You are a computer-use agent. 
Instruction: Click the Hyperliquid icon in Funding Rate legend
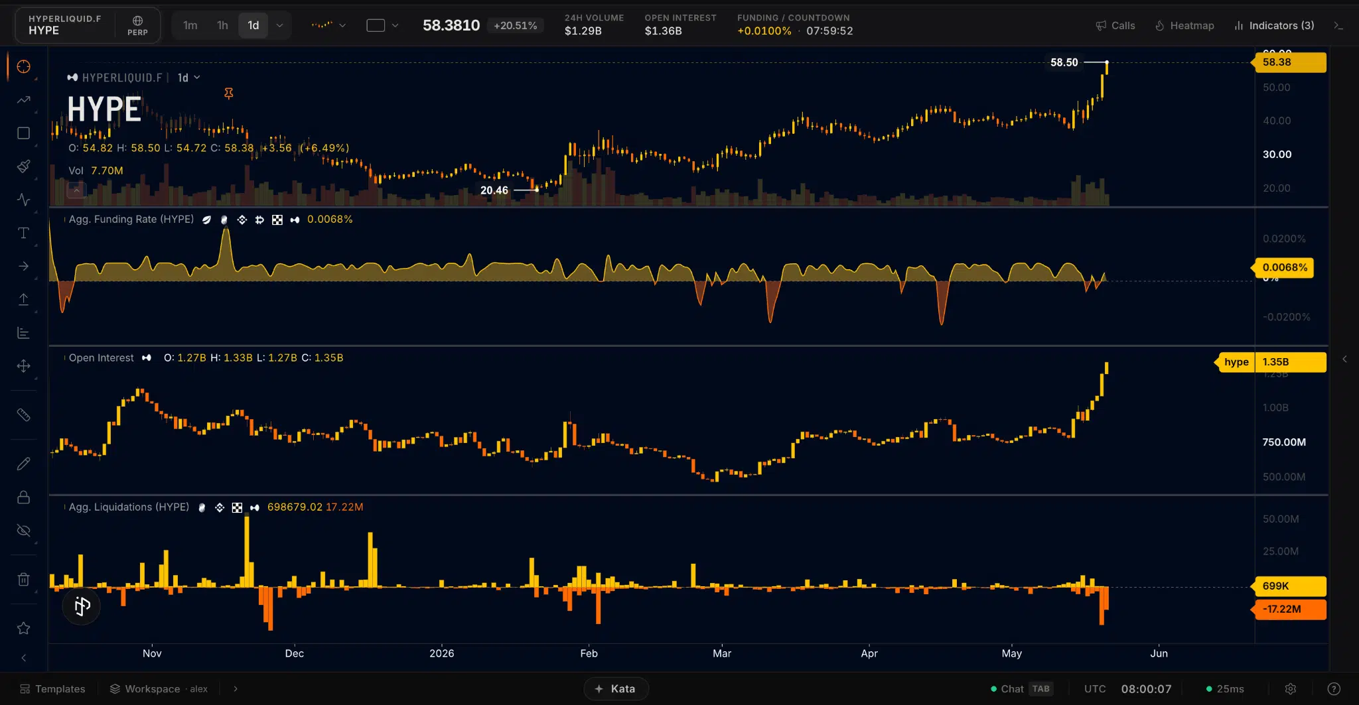point(295,220)
